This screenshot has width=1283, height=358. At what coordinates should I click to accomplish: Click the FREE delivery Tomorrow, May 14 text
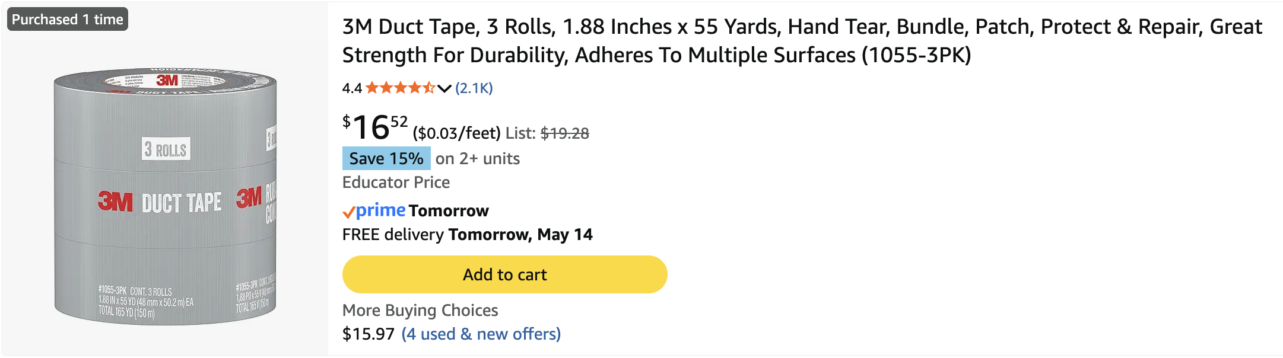pyautogui.click(x=468, y=235)
